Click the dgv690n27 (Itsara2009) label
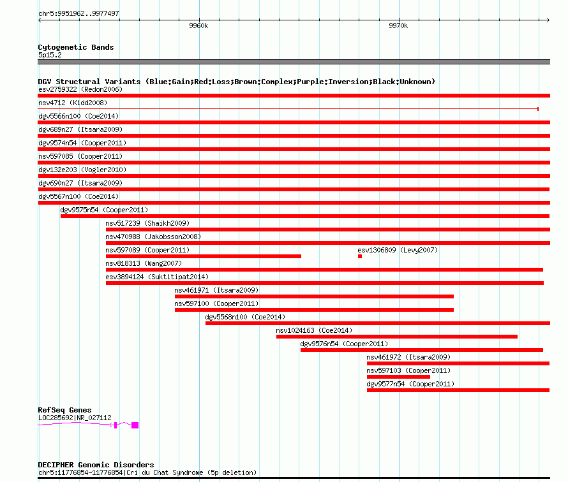Viewport: 568px width, 482px height. pyautogui.click(x=80, y=183)
